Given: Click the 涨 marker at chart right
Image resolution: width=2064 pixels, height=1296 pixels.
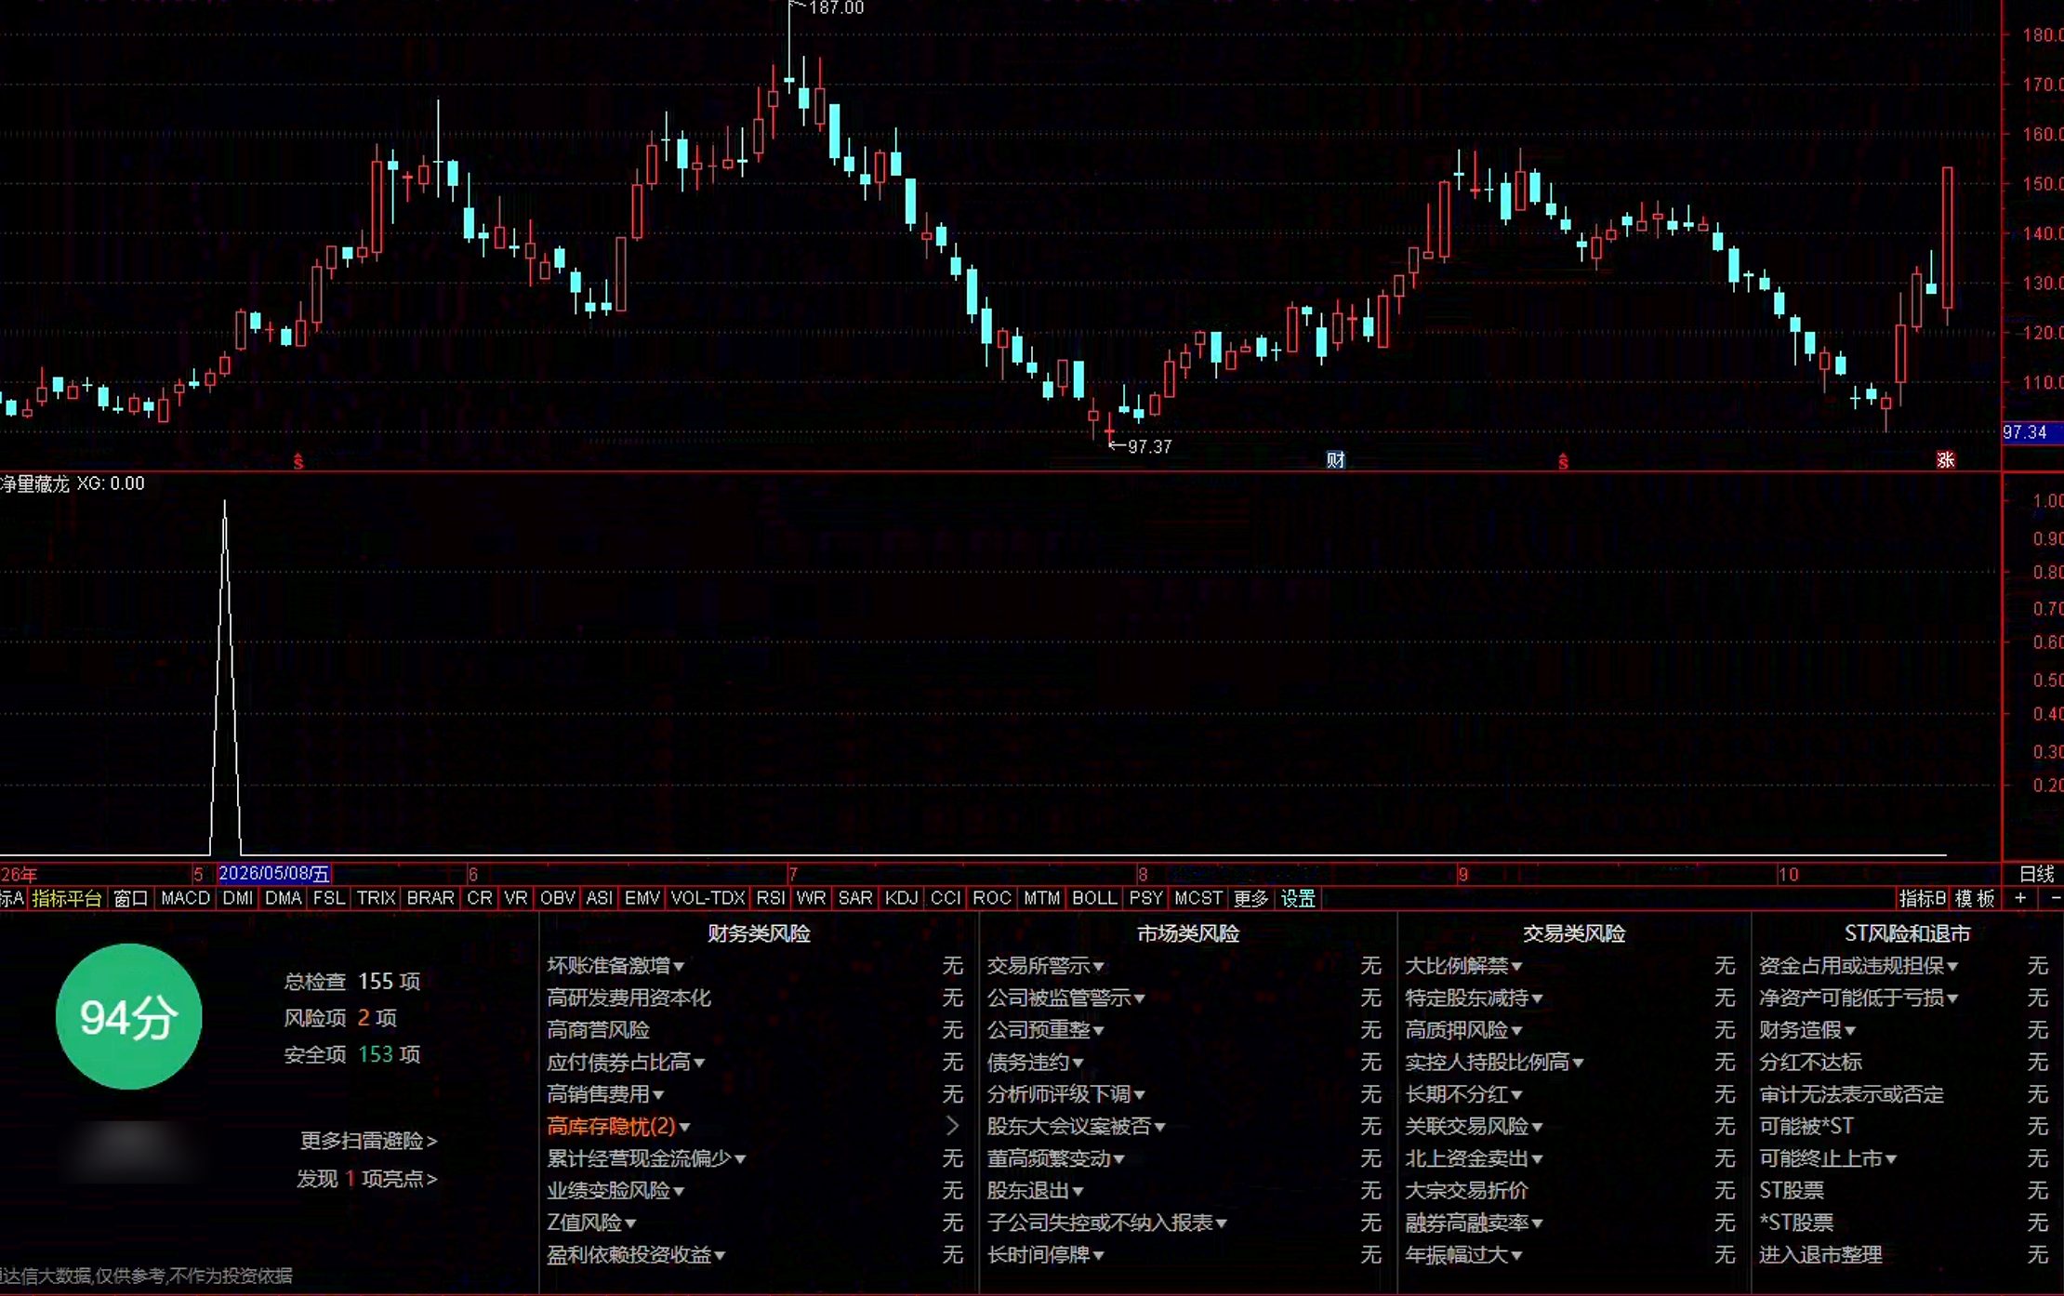Looking at the screenshot, I should pyautogui.click(x=1945, y=459).
